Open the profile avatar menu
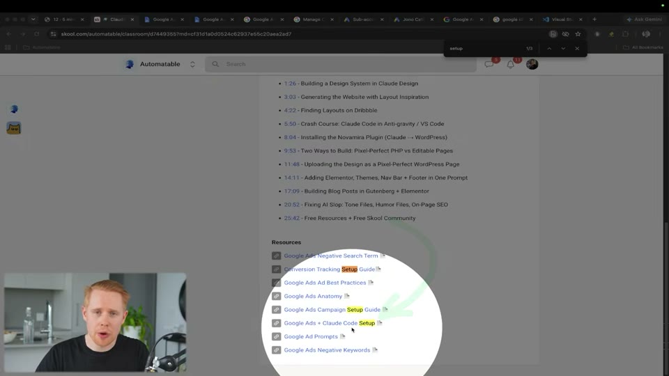The image size is (669, 376). tap(532, 64)
